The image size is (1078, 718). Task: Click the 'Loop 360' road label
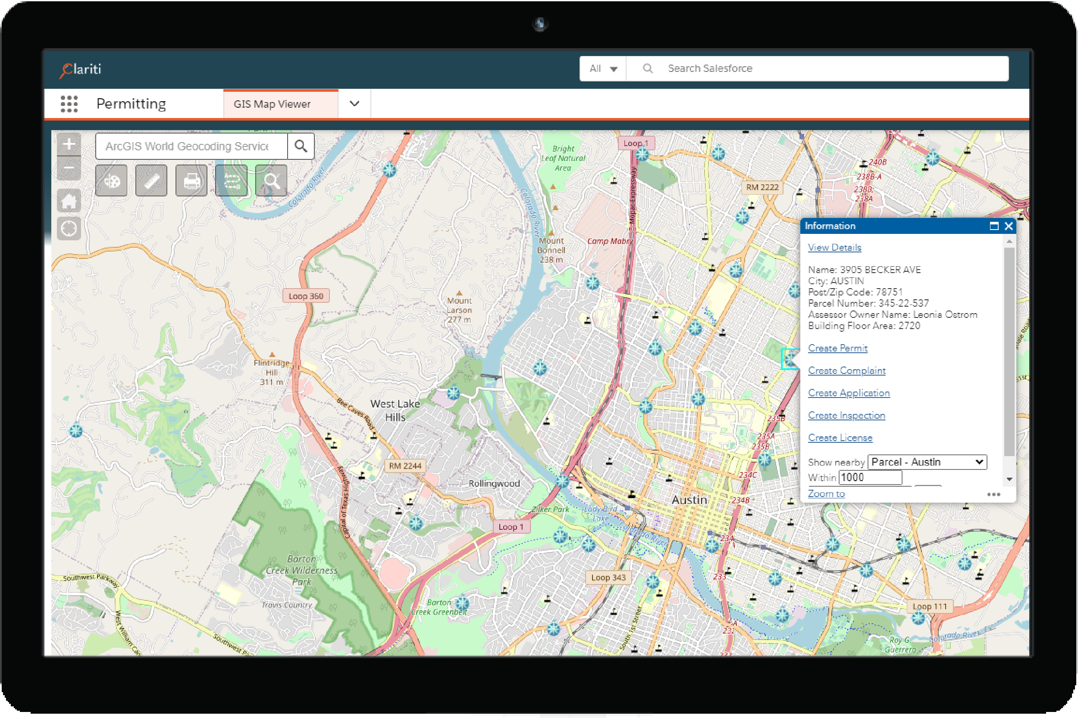coord(306,296)
